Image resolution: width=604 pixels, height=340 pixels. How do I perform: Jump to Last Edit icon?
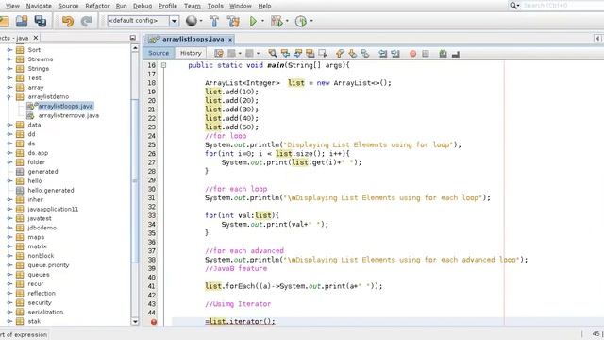(x=219, y=54)
